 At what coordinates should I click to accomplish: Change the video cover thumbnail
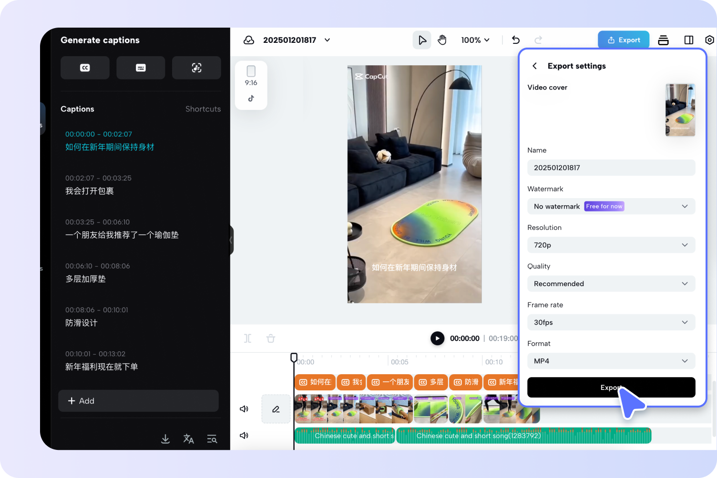(680, 110)
